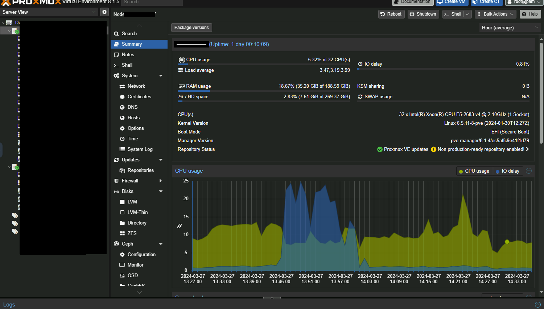Click the HD space progress bar
544x309 pixels.
pos(264,101)
